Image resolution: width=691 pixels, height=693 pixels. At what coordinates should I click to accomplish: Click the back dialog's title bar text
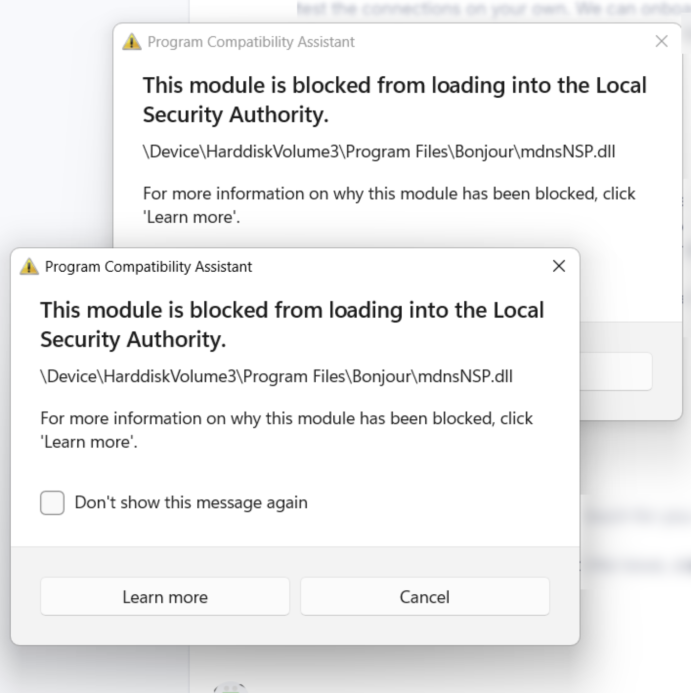pyautogui.click(x=251, y=42)
